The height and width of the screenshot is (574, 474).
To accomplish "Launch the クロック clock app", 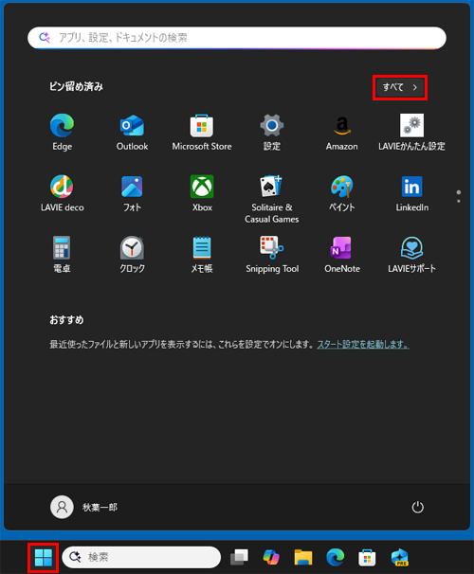I will pyautogui.click(x=132, y=255).
